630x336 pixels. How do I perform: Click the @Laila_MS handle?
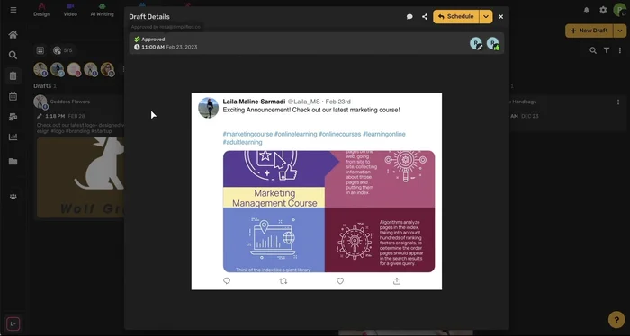304,102
